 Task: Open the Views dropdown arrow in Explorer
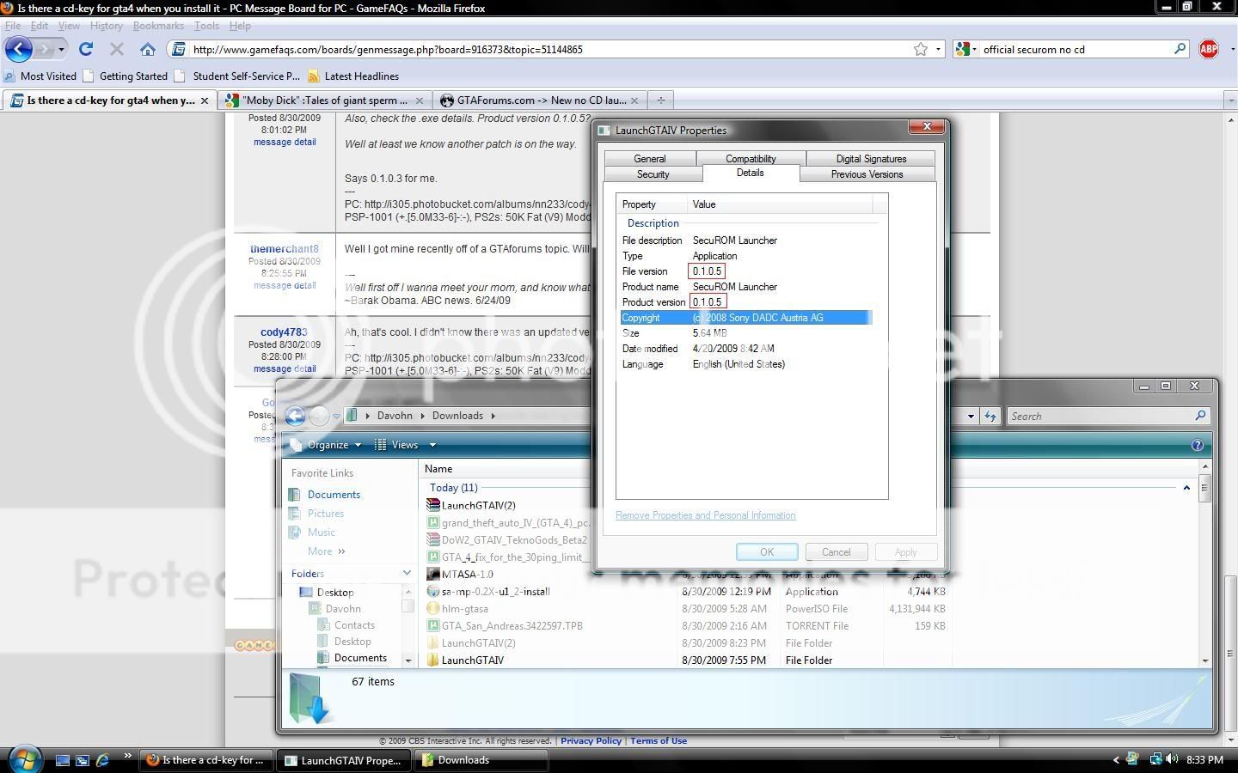click(432, 445)
